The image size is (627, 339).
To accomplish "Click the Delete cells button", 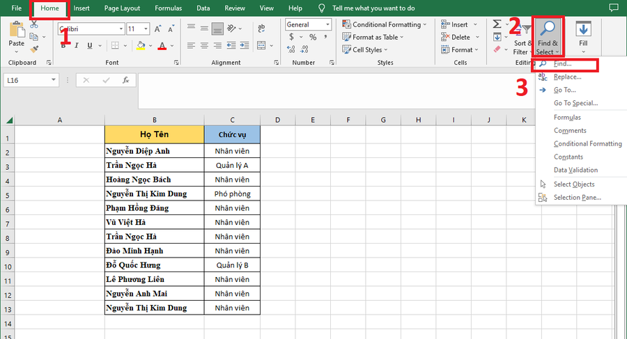I will (456, 37).
